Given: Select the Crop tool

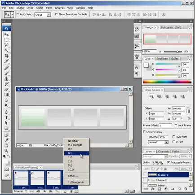Looking at the screenshot, I should click(x=6, y=56).
